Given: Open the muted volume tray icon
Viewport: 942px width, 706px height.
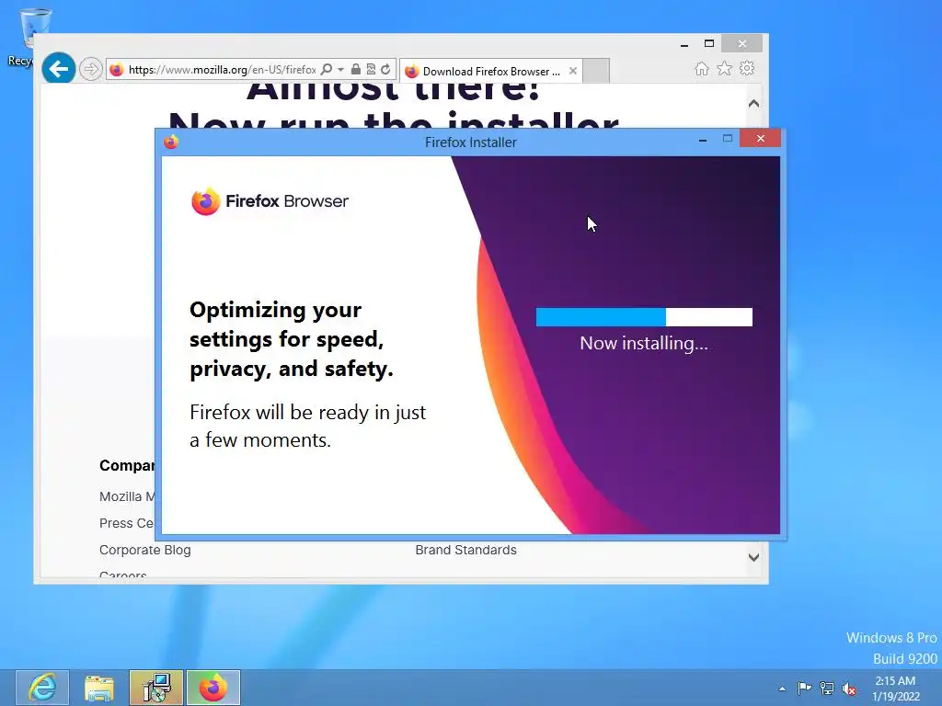Looking at the screenshot, I should (x=849, y=689).
